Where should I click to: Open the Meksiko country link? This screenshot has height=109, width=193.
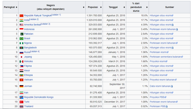(x=28, y=61)
